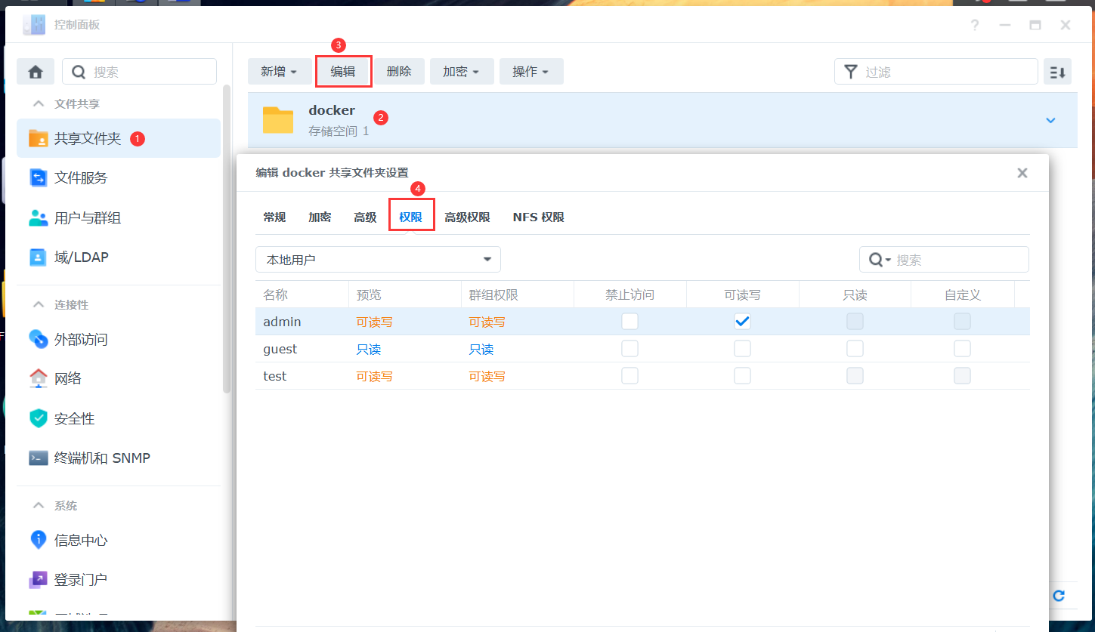The image size is (1095, 632).
Task: Check 只读 permission for test user
Action: 855,375
